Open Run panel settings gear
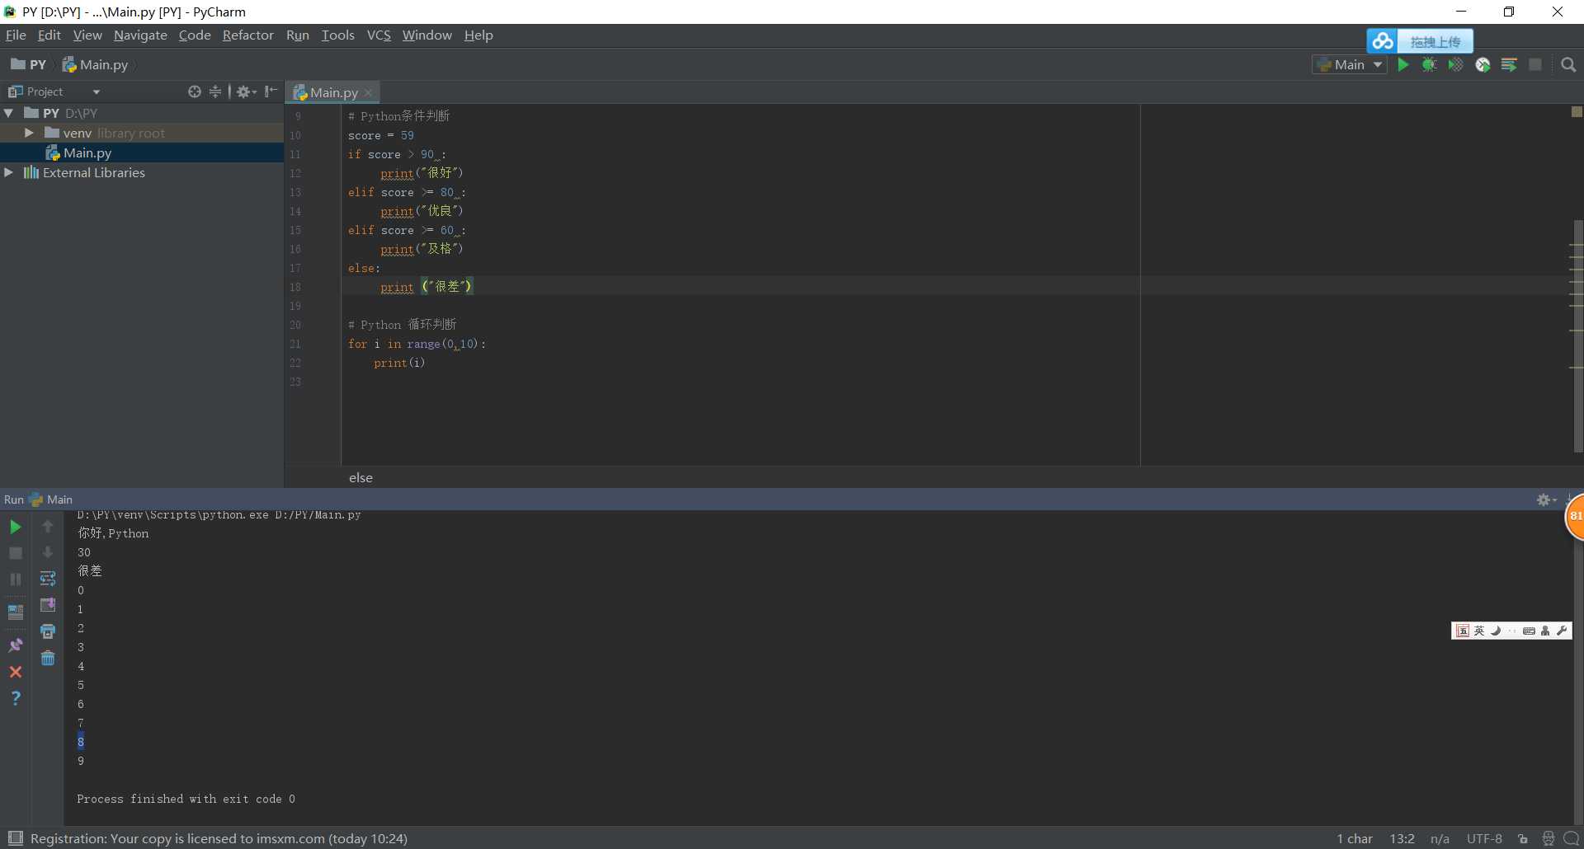 1545,500
